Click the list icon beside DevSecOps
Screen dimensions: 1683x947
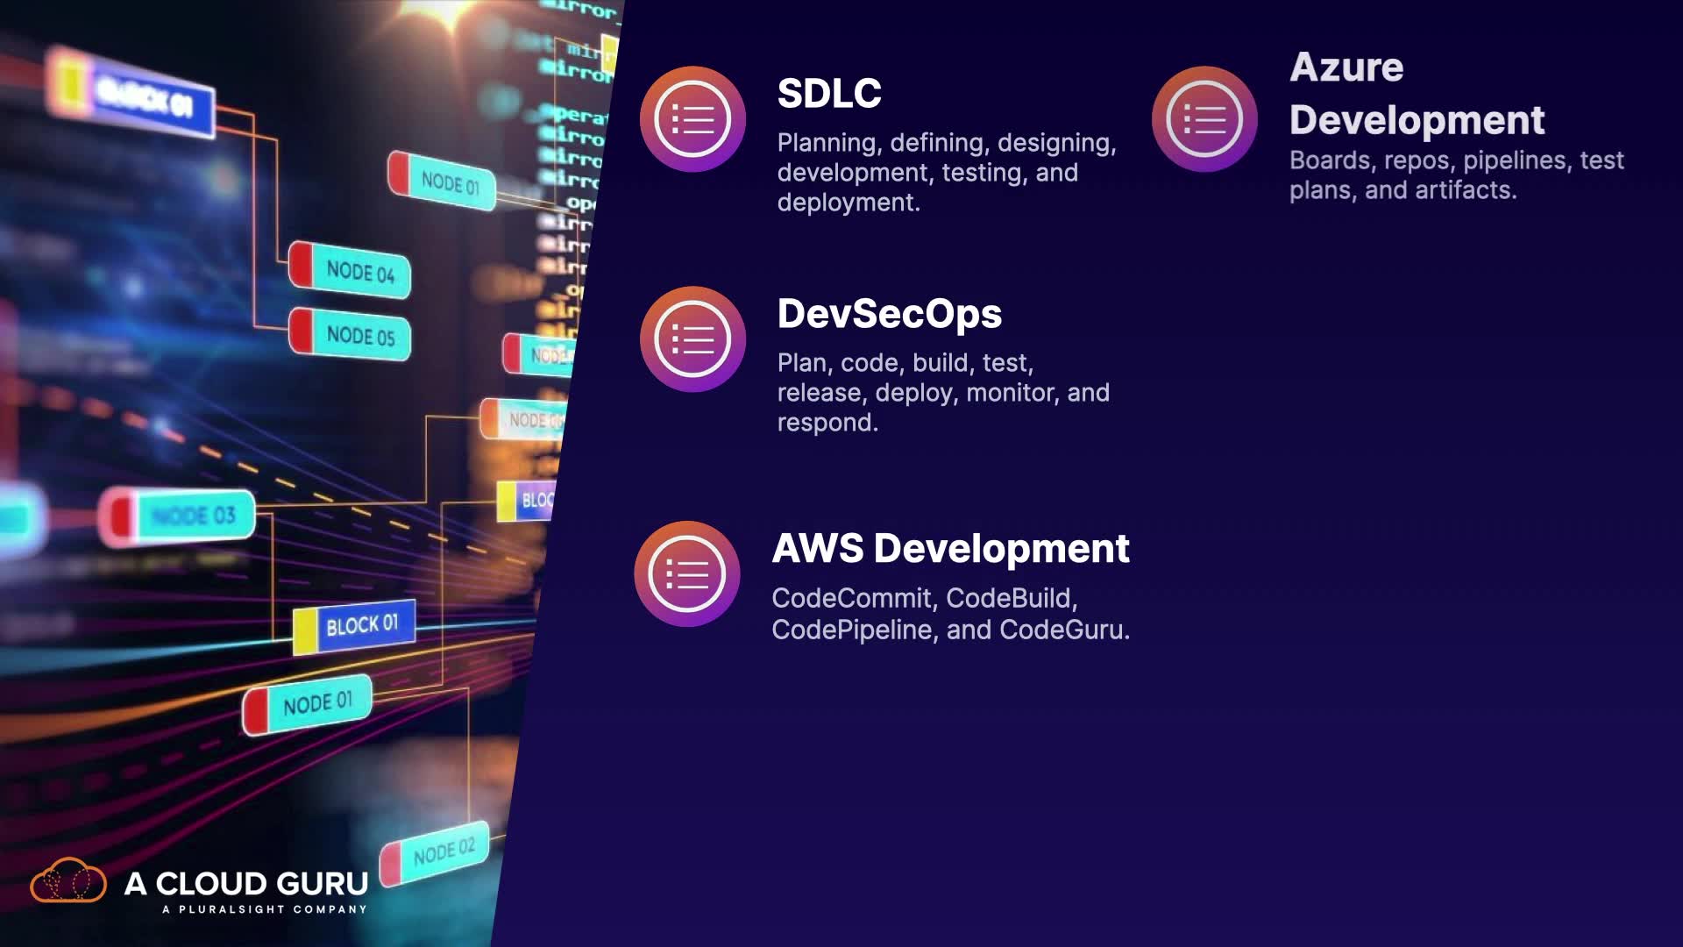click(x=692, y=339)
